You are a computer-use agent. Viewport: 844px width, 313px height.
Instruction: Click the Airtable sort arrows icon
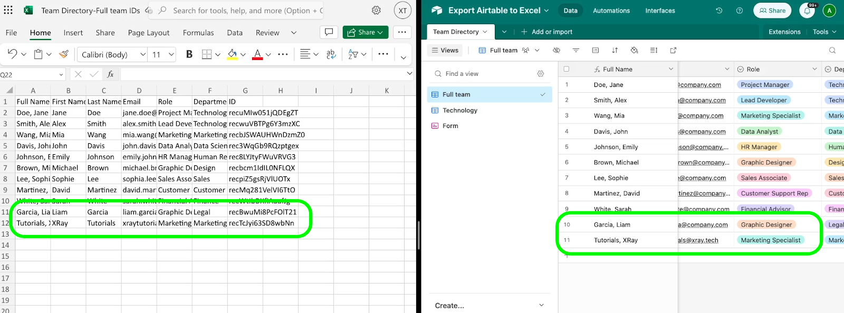coord(615,50)
